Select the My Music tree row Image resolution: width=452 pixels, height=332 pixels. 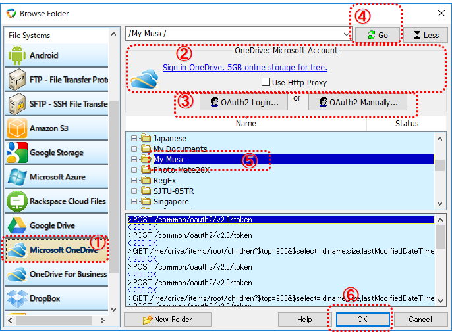pos(293,159)
